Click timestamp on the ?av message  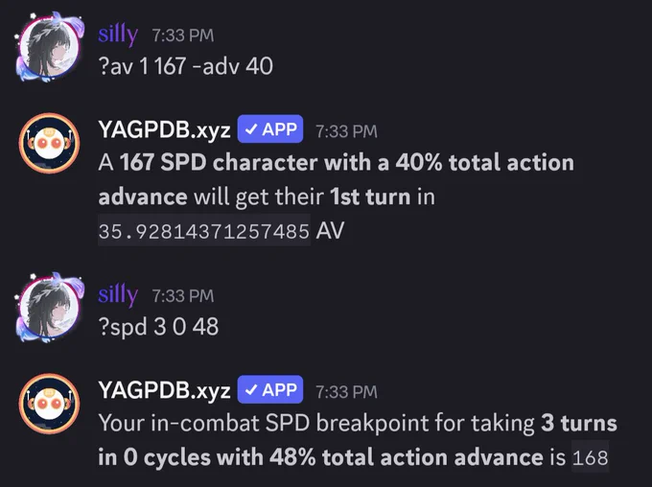point(183,35)
